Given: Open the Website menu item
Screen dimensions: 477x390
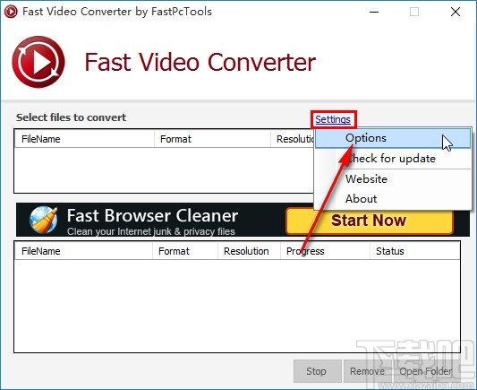Looking at the screenshot, I should coord(393,178).
